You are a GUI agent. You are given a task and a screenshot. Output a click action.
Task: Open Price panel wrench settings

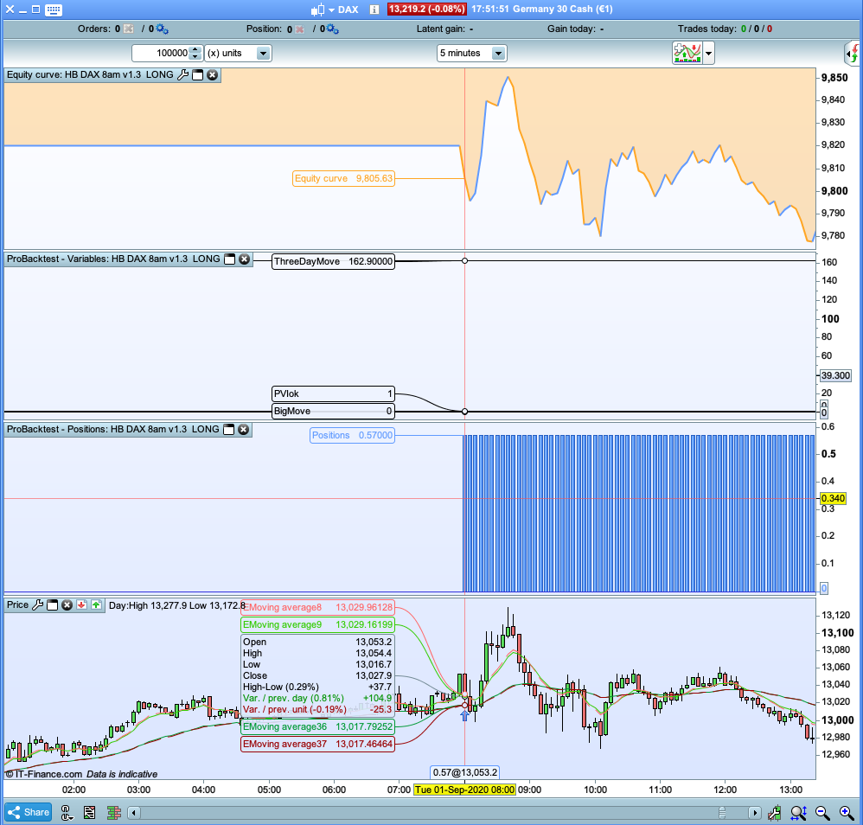(x=37, y=604)
